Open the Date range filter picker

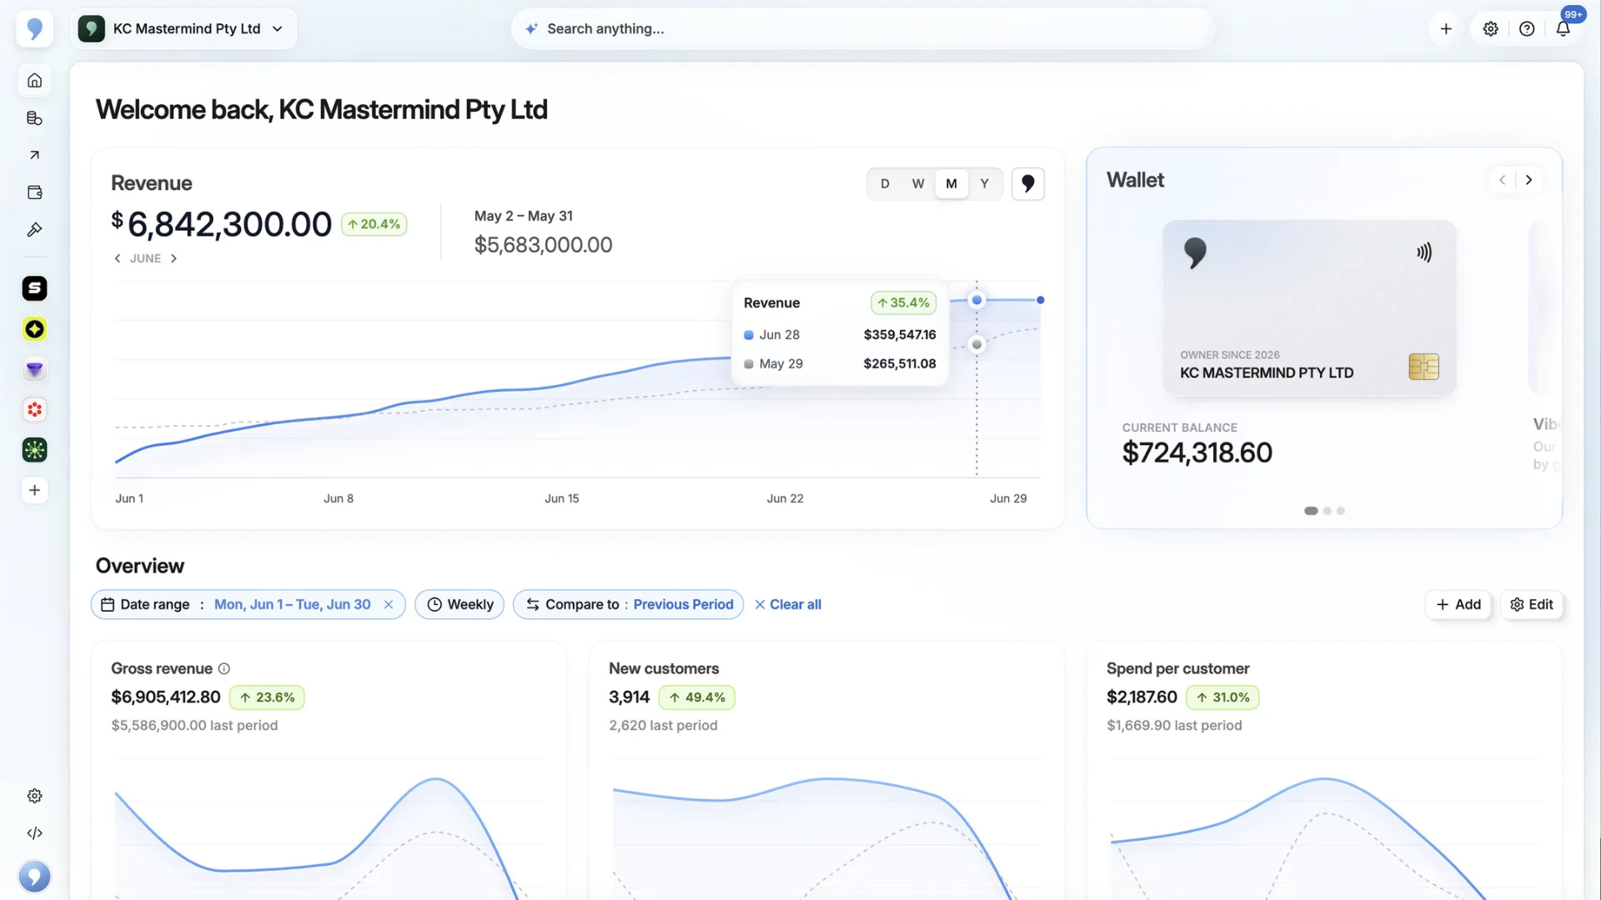coord(248,604)
